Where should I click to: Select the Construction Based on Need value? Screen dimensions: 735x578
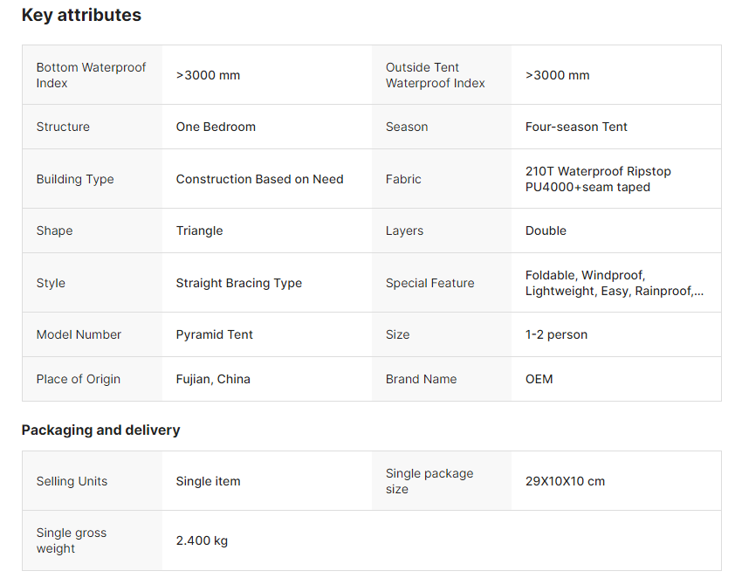pyautogui.click(x=259, y=179)
